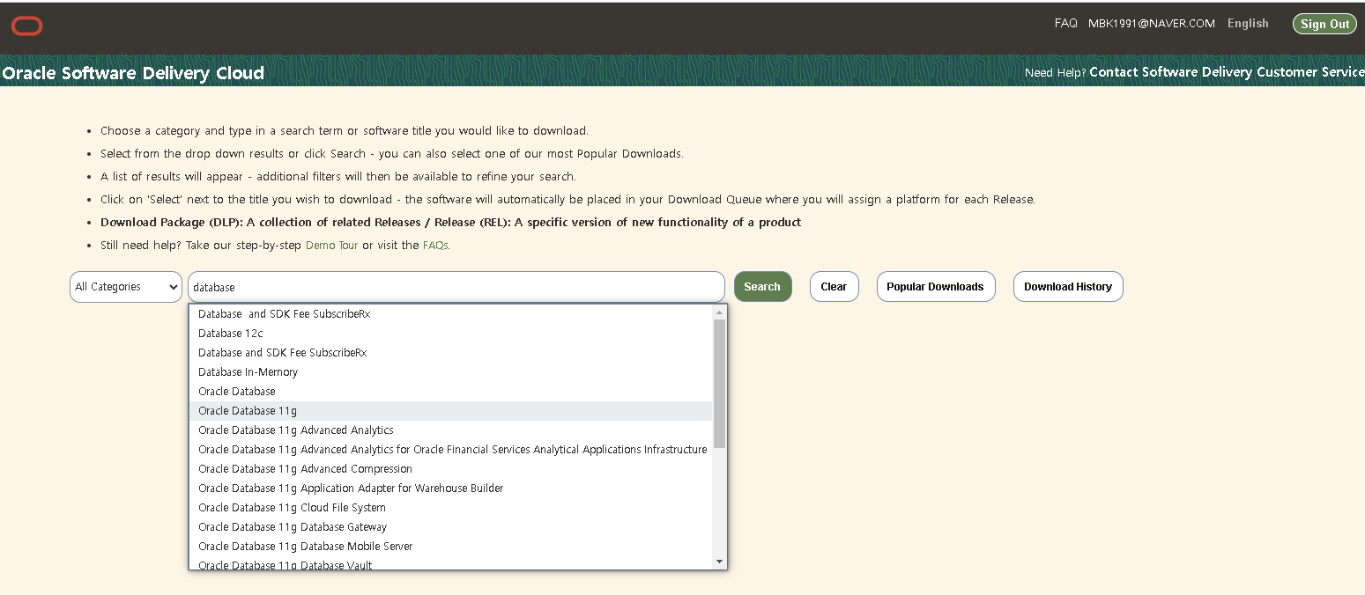The width and height of the screenshot is (1365, 595).
Task: Select 'Oracle Database 11g Advanced Analytics' suggestion
Action: click(x=451, y=430)
